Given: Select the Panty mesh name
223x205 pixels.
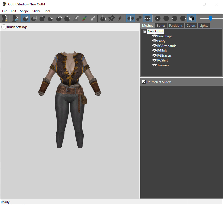Looking at the screenshot, I should 161,41.
